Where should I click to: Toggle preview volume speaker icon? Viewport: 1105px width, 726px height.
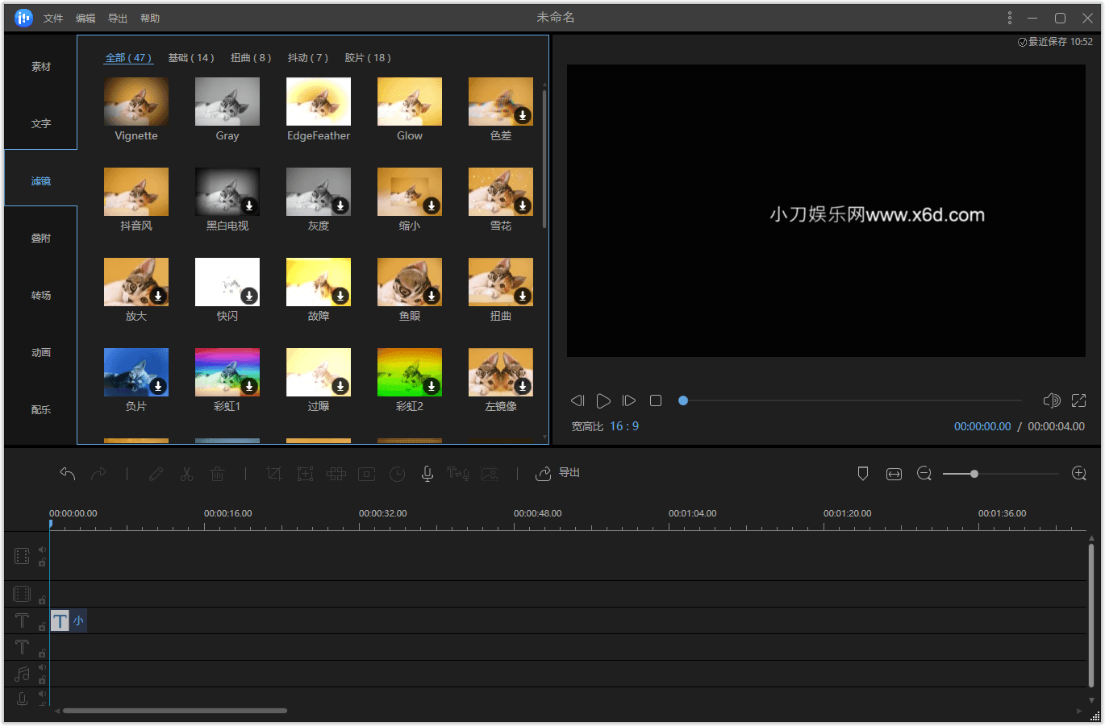pyautogui.click(x=1051, y=400)
